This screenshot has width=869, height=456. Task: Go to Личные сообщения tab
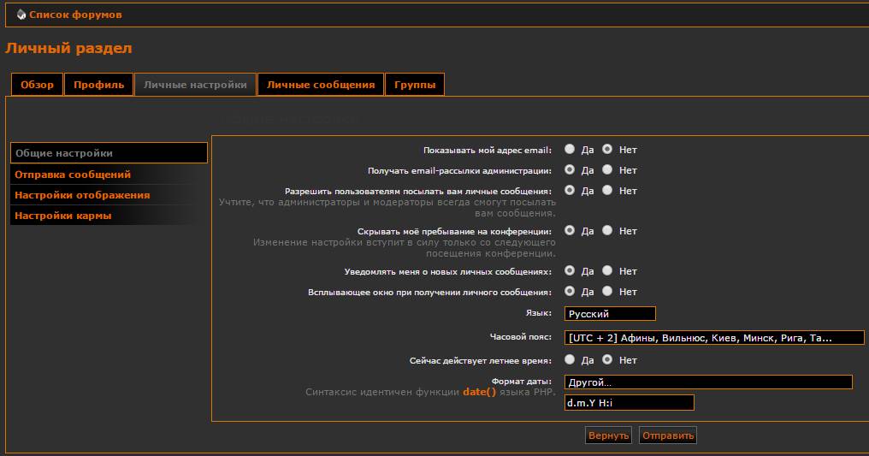pos(321,85)
